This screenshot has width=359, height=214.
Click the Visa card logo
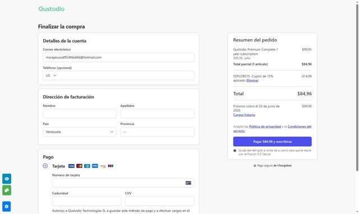(71, 166)
